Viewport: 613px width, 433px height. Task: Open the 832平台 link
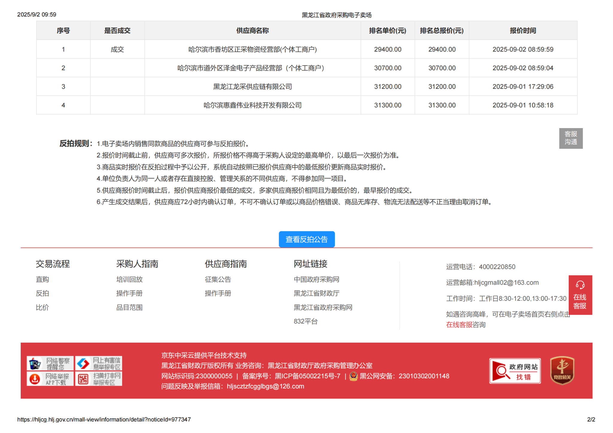[305, 321]
